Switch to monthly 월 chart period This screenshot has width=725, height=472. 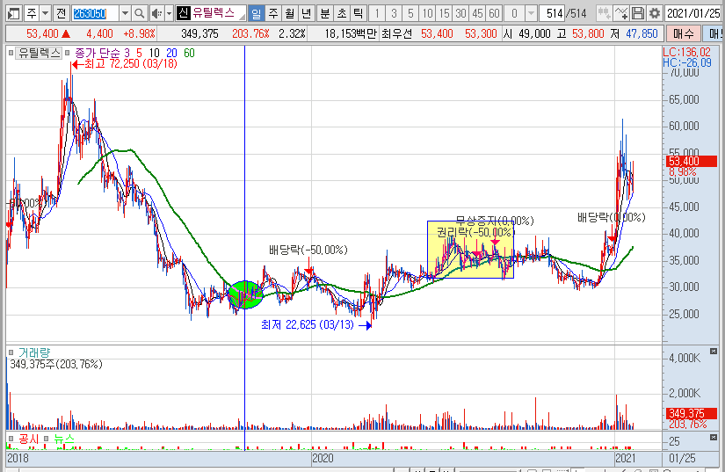pyautogui.click(x=289, y=13)
